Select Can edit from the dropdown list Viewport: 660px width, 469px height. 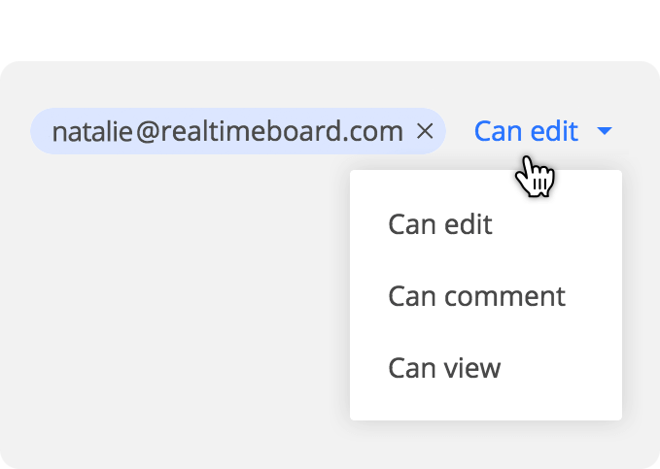(440, 224)
